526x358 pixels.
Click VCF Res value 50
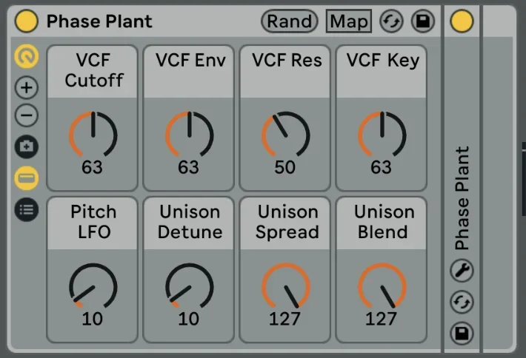tap(284, 167)
